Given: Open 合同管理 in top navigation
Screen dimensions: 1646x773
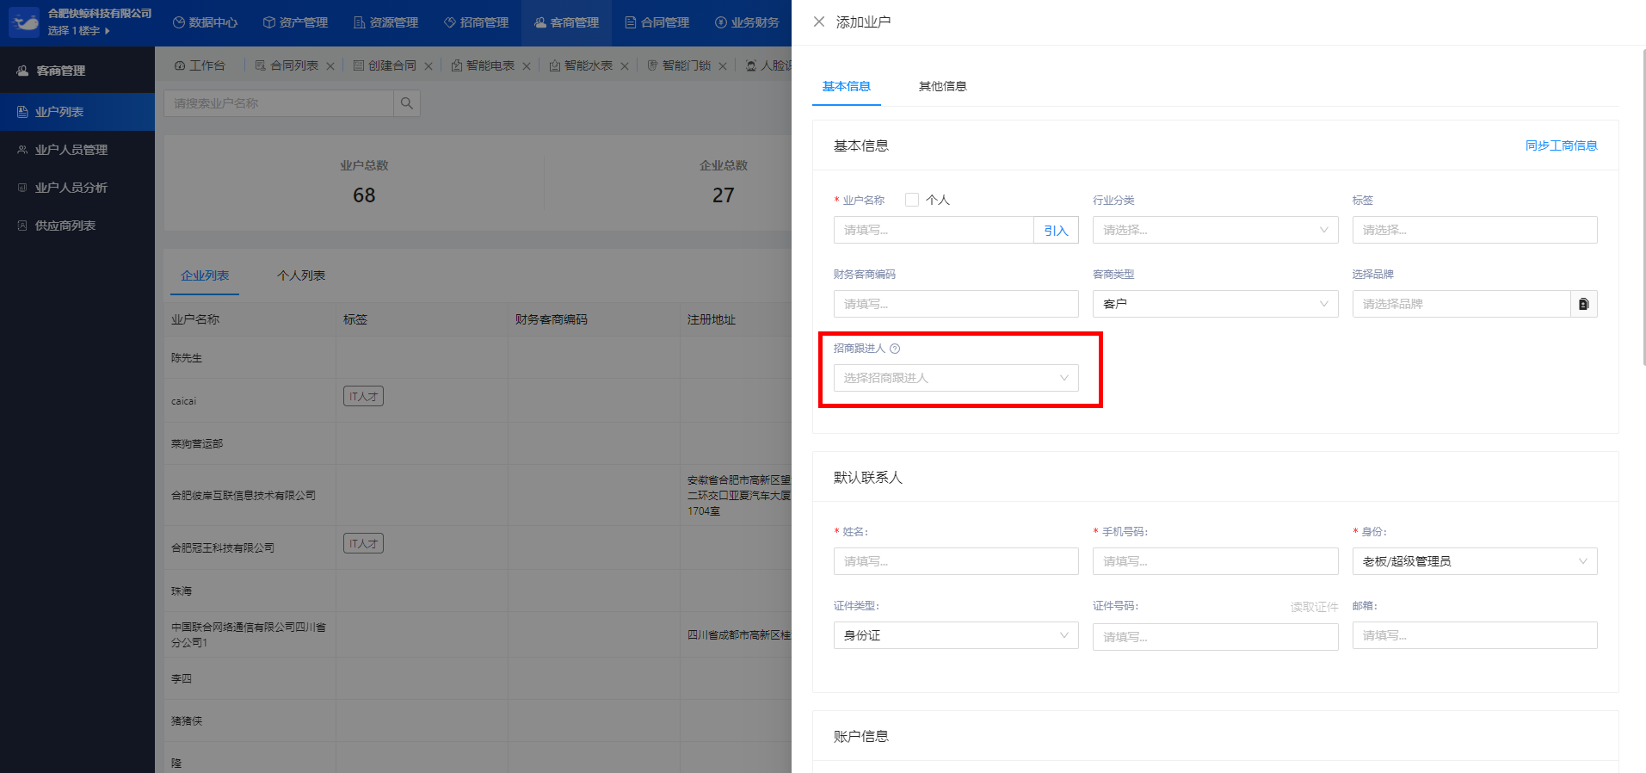Looking at the screenshot, I should pyautogui.click(x=657, y=22).
